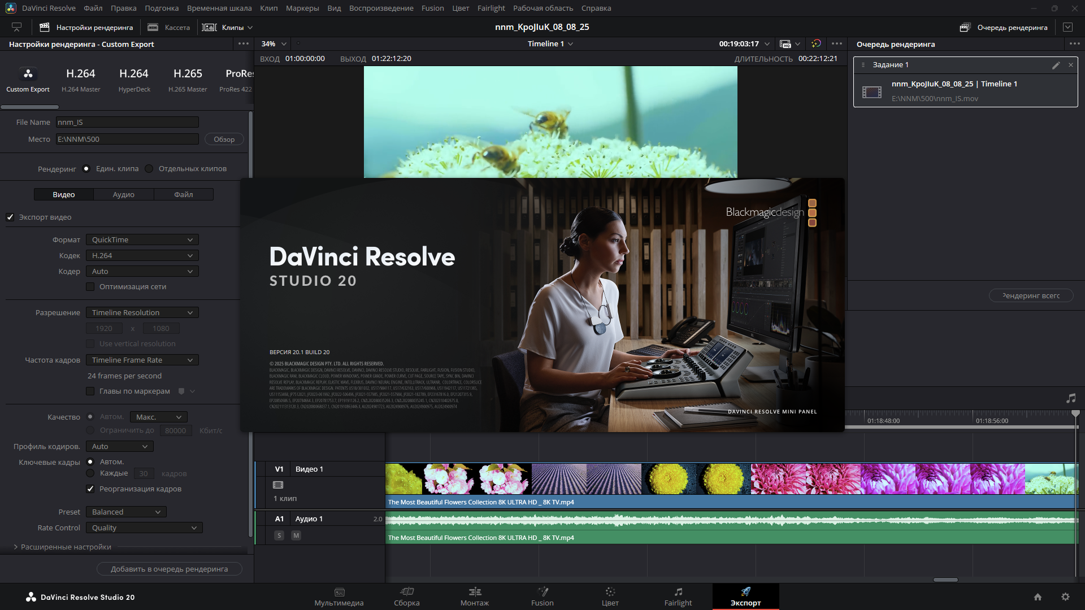Open the Кодер Auto dropdown
This screenshot has width=1085, height=610.
(142, 271)
